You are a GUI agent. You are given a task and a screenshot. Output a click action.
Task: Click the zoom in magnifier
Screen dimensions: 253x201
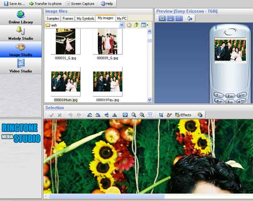pos(142,115)
